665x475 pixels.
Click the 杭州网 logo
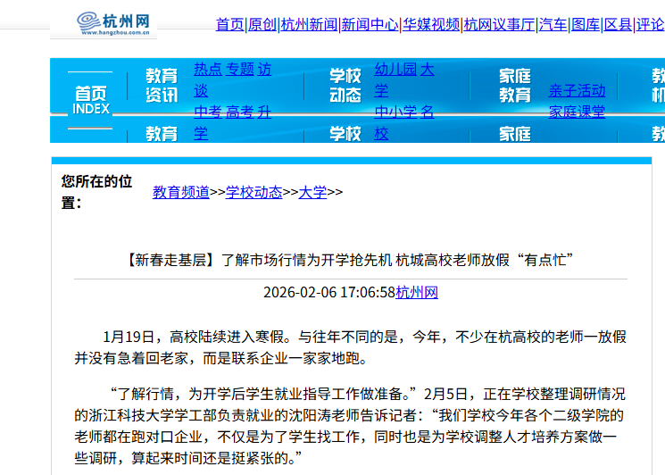coord(103,23)
